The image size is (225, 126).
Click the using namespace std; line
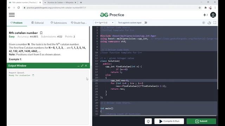click(113, 41)
